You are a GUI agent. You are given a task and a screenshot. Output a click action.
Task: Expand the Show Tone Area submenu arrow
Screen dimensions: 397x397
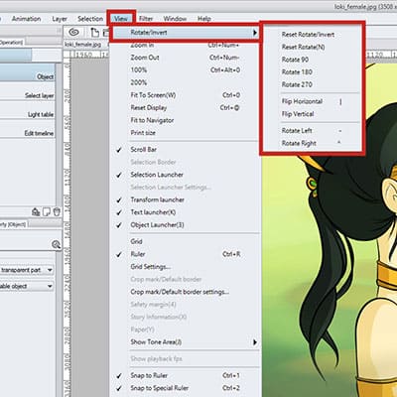pos(255,342)
